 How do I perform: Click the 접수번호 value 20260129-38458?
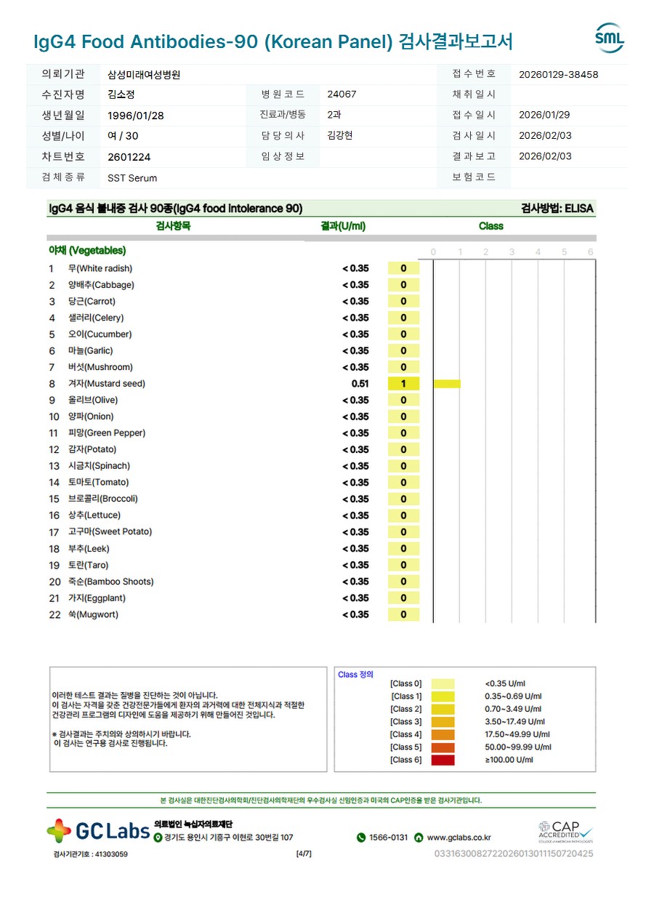pyautogui.click(x=559, y=74)
